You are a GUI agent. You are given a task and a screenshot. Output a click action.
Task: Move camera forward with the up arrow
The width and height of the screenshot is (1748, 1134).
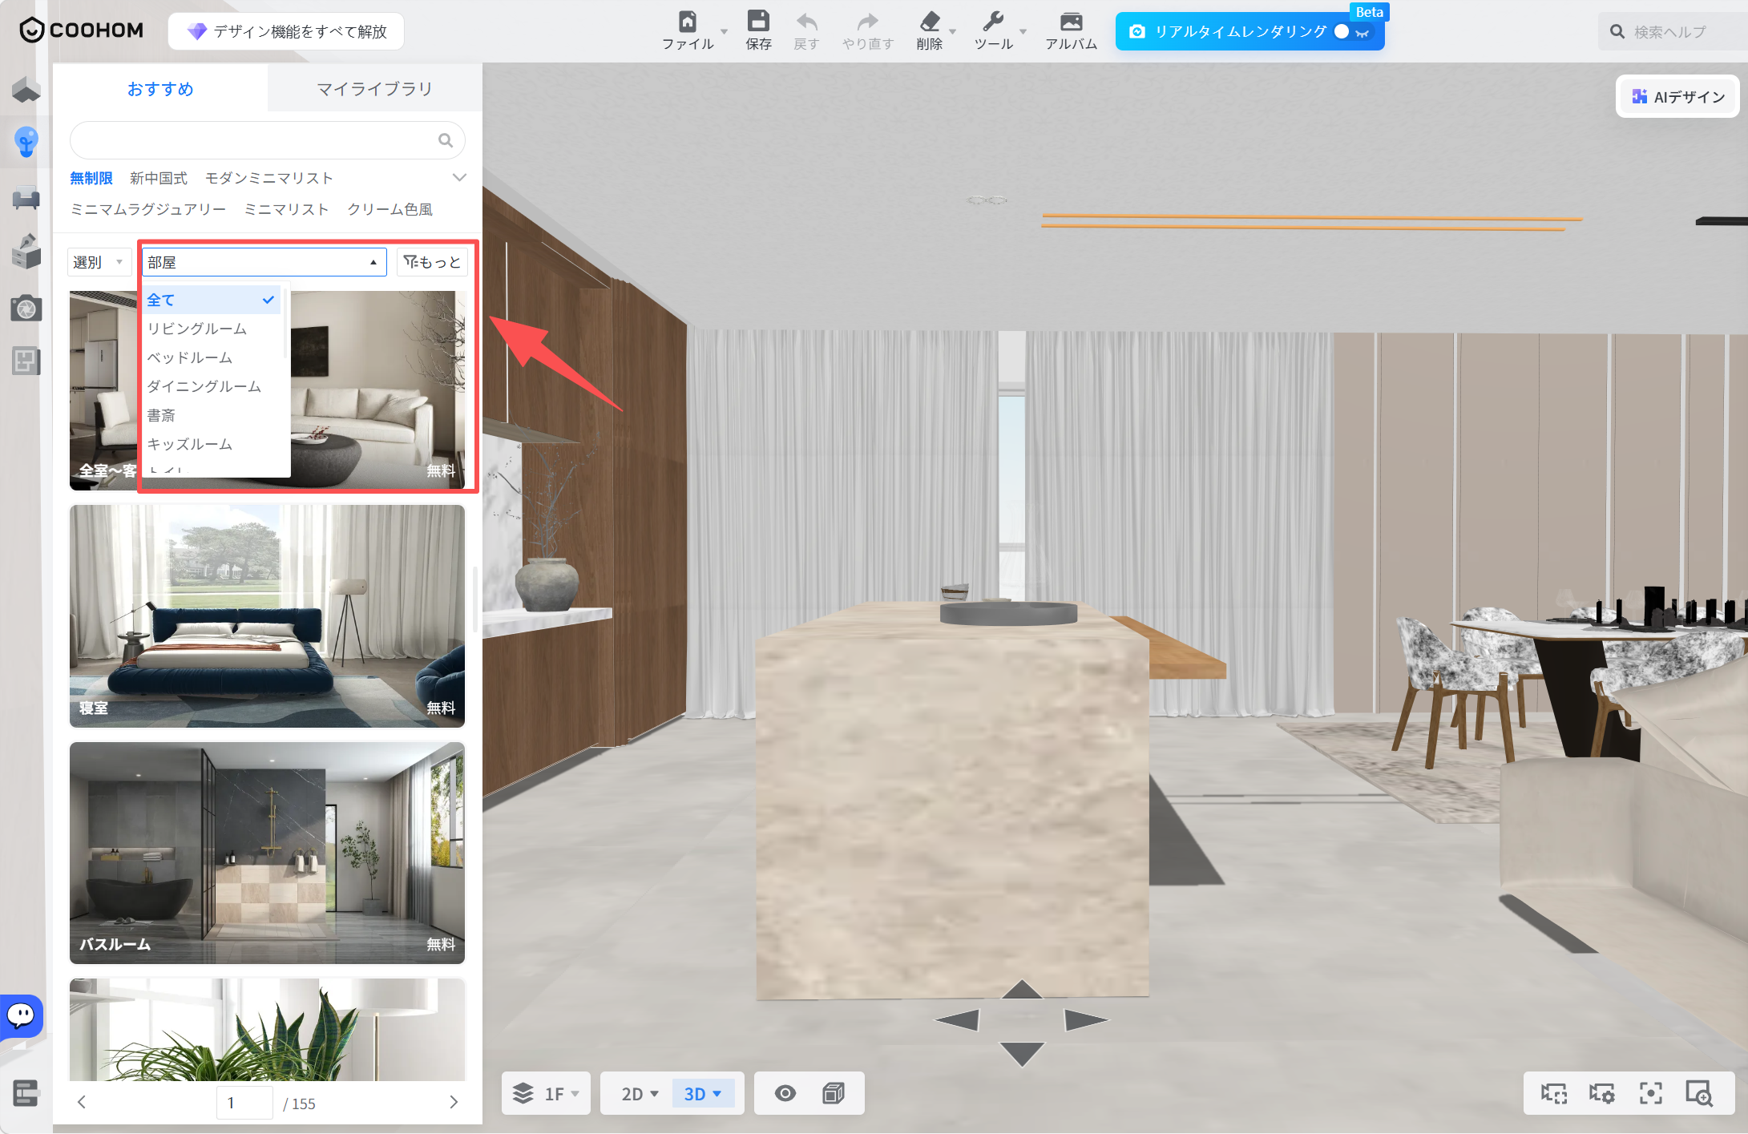coord(1022,991)
